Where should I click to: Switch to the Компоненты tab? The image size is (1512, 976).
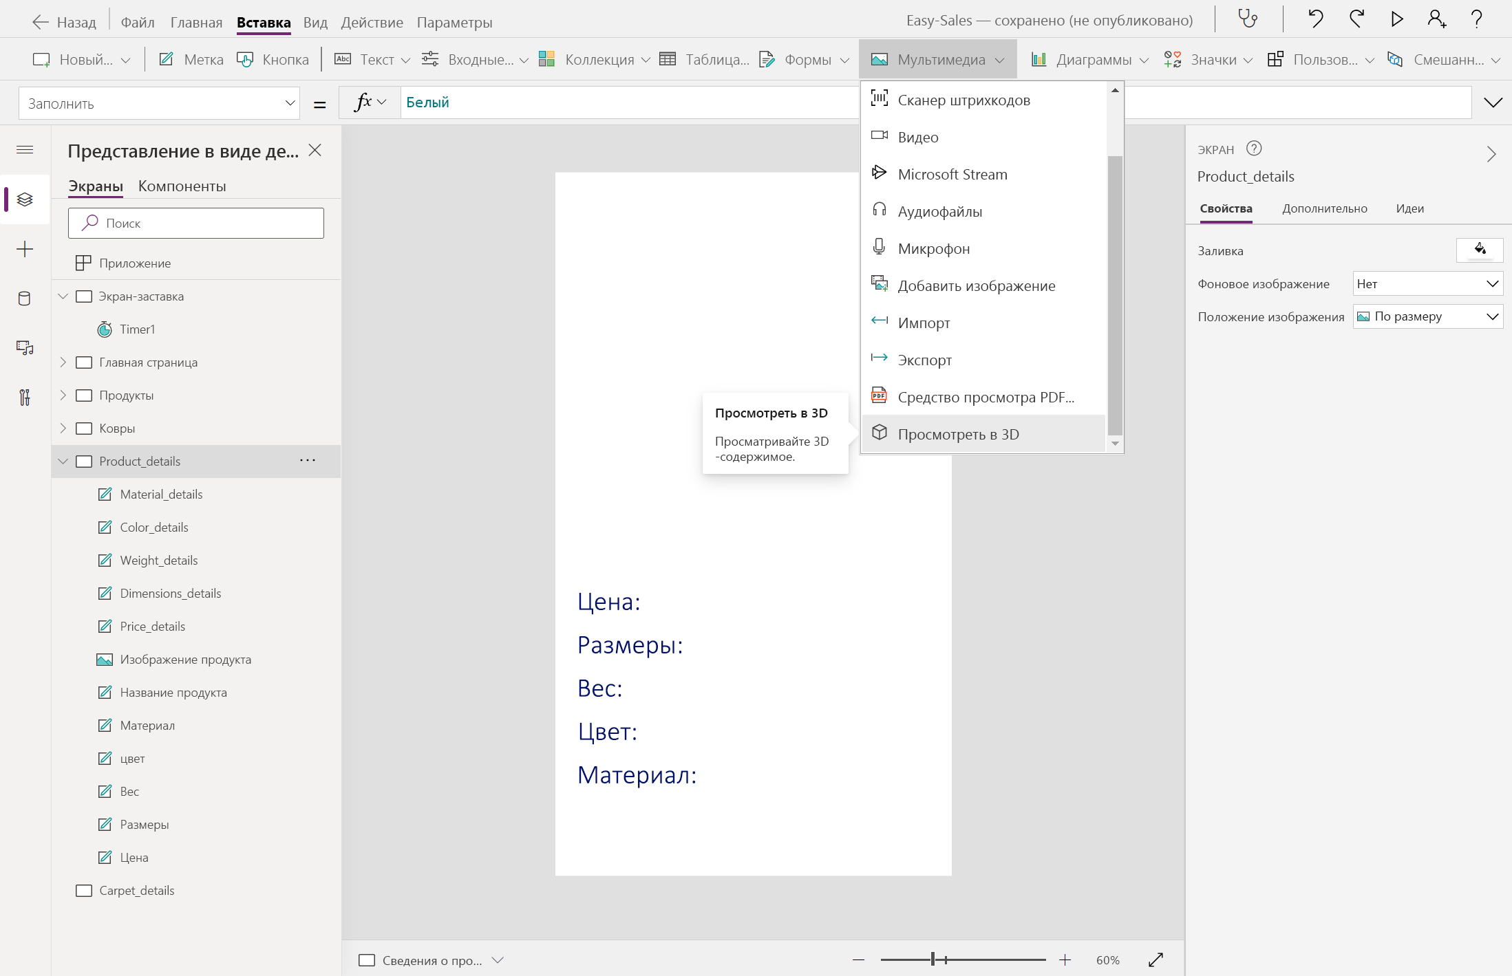(182, 186)
